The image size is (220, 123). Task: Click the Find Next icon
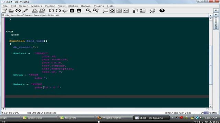pyautogui.click(x=96, y=11)
